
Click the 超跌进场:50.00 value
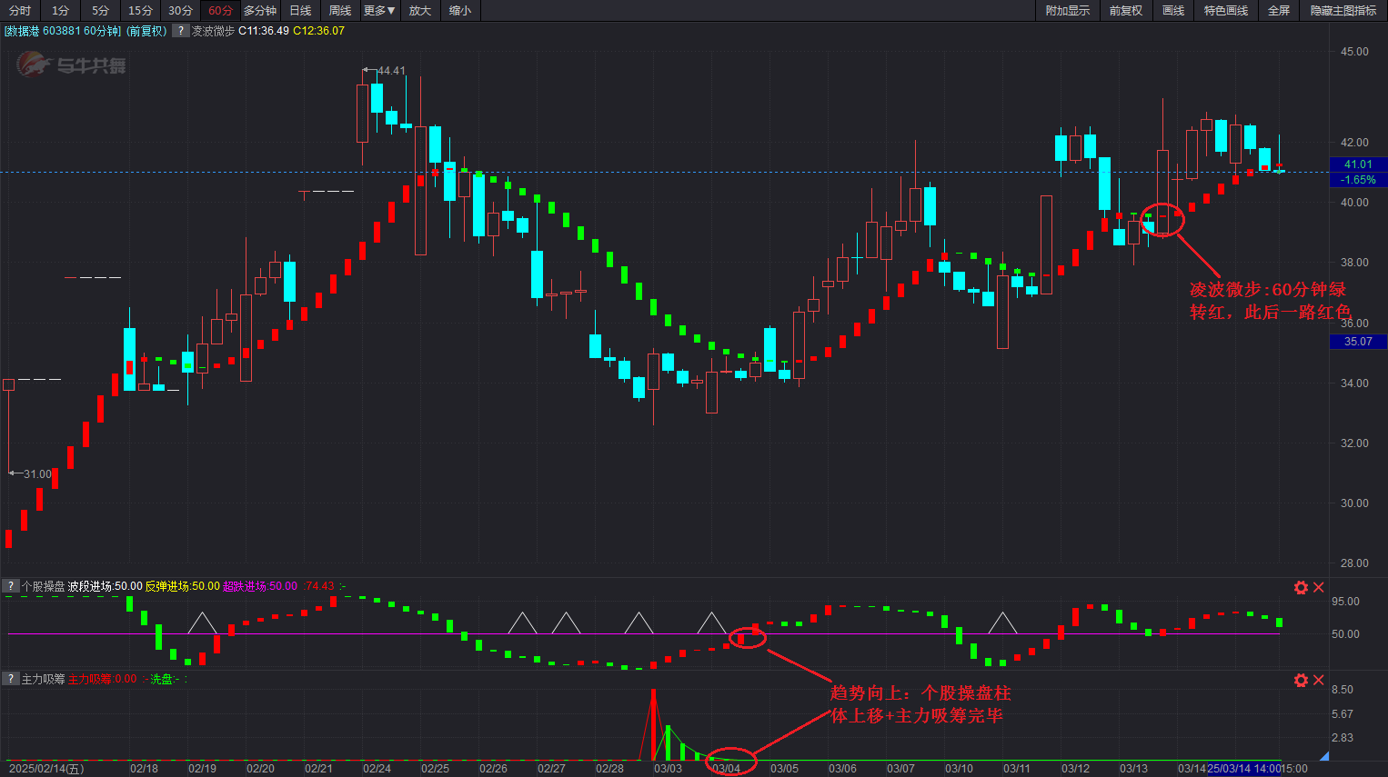260,587
